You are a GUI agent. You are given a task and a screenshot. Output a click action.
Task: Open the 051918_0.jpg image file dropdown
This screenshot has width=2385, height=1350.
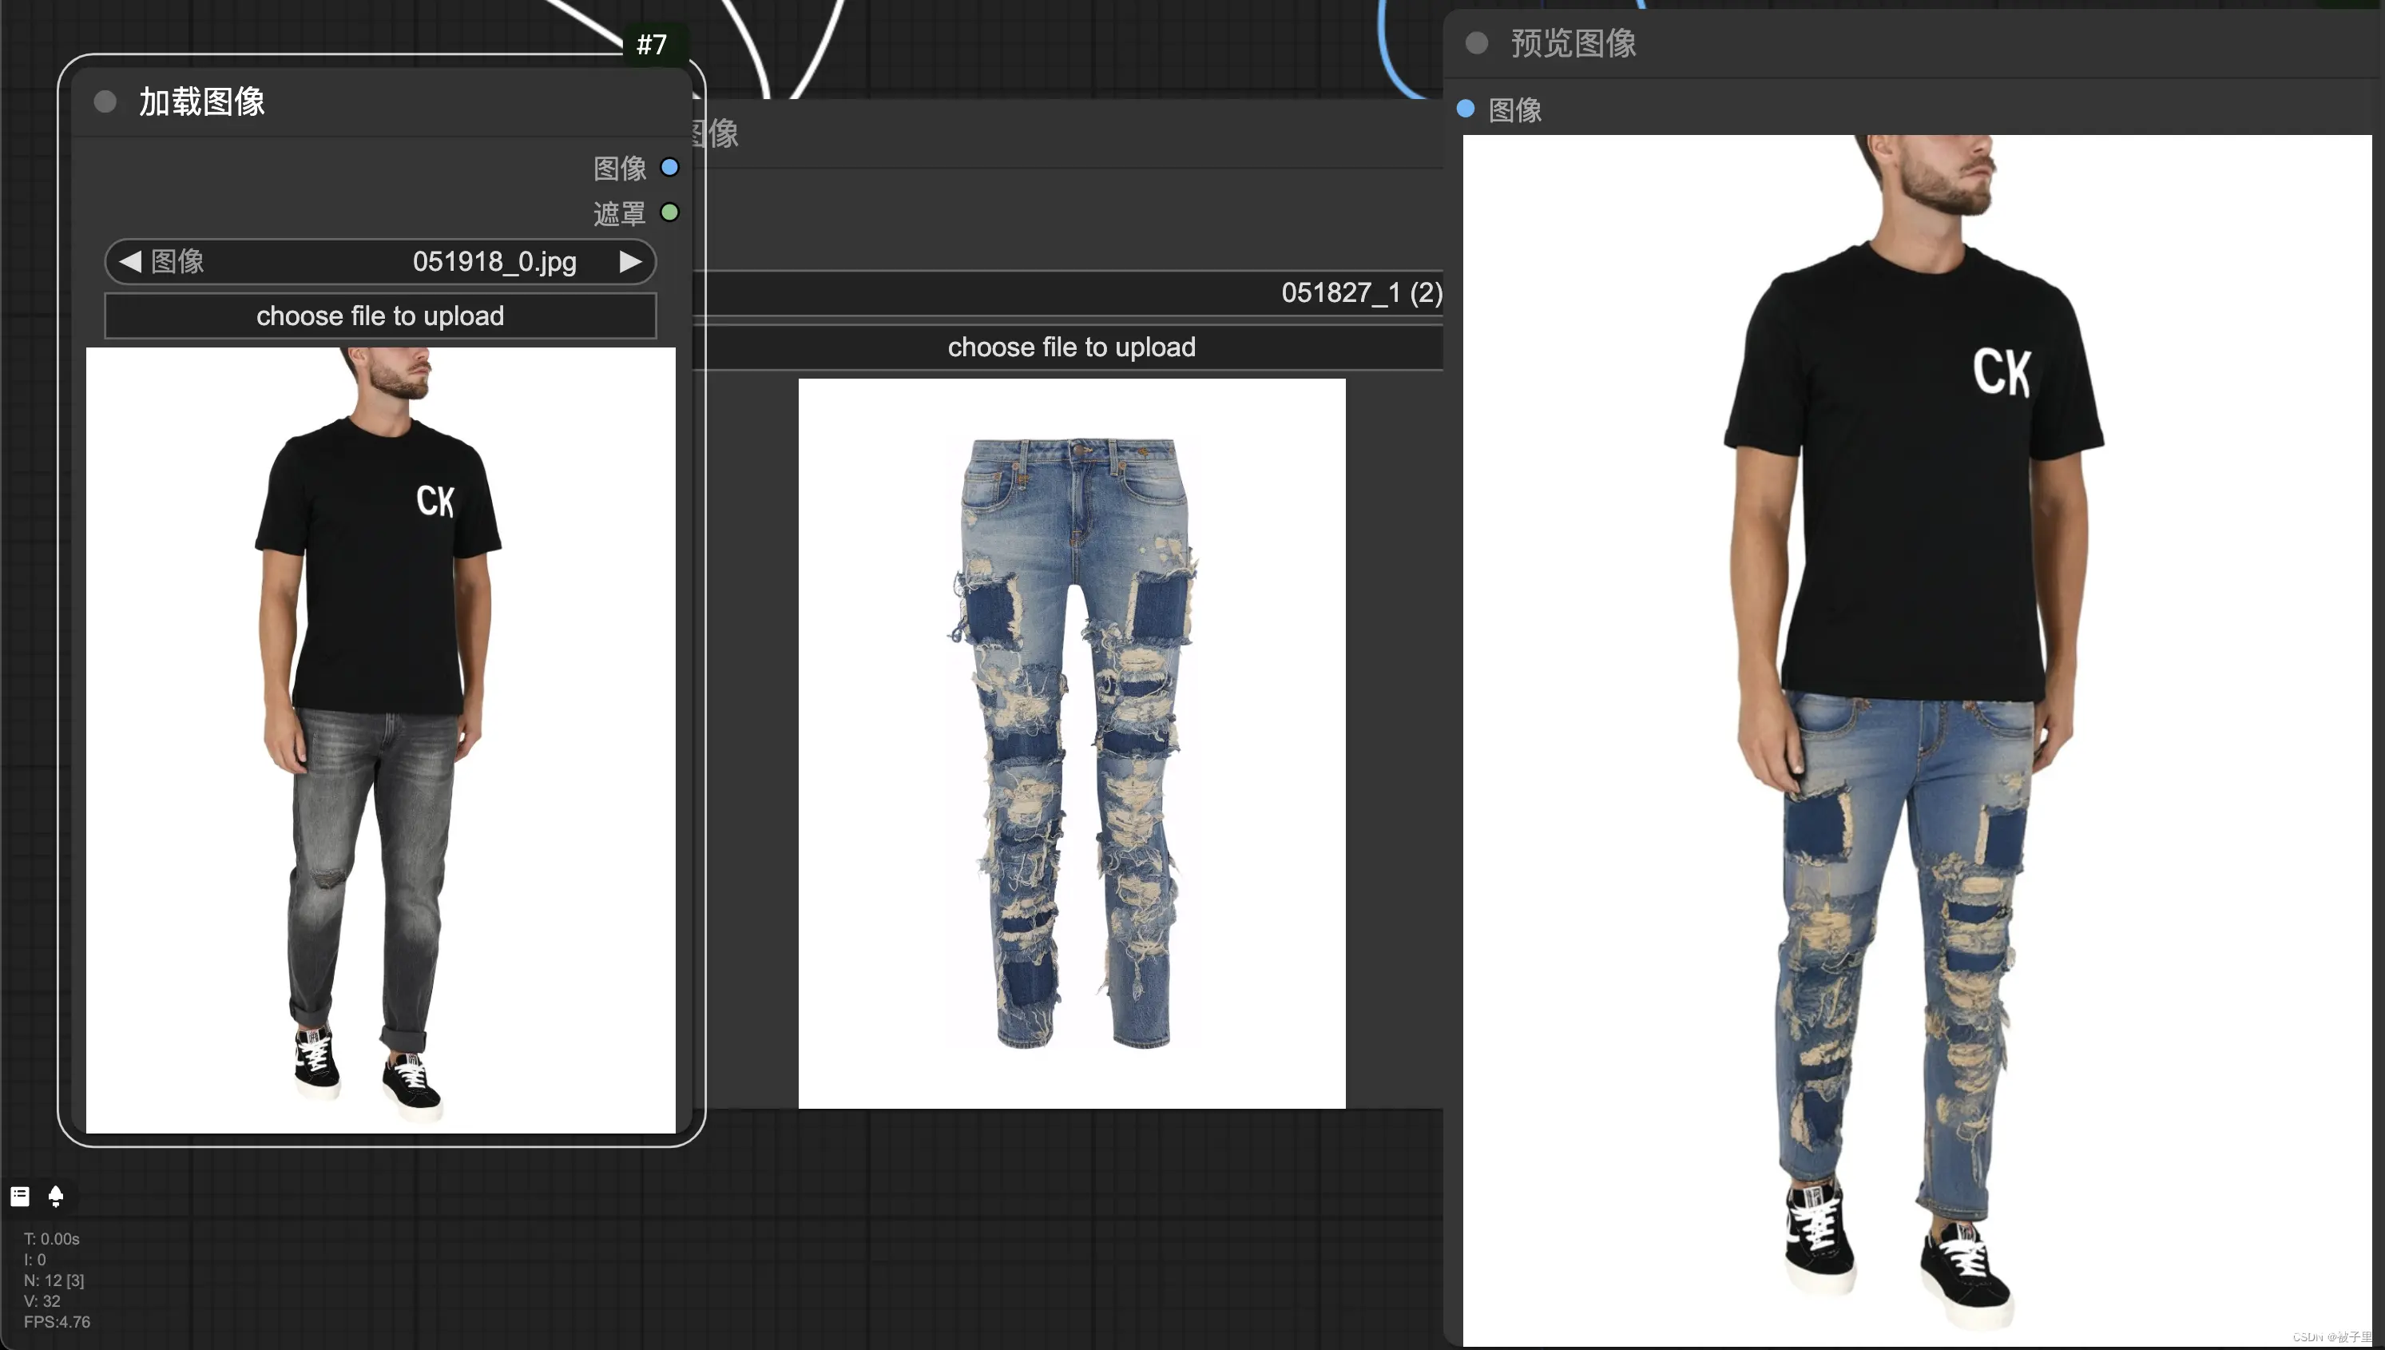tap(380, 261)
